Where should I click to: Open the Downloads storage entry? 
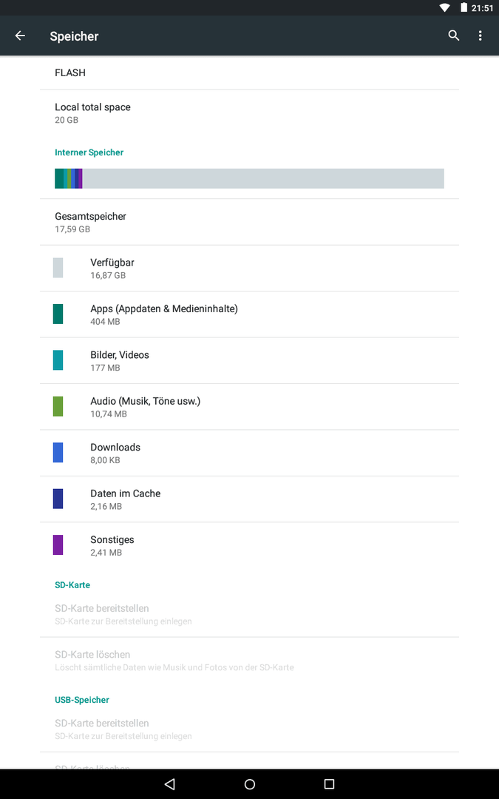250,453
